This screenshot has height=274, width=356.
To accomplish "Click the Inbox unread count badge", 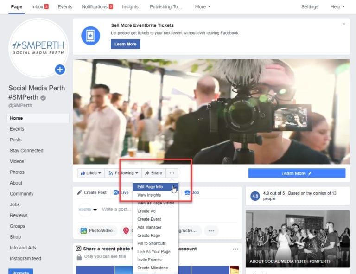I will (46, 6).
